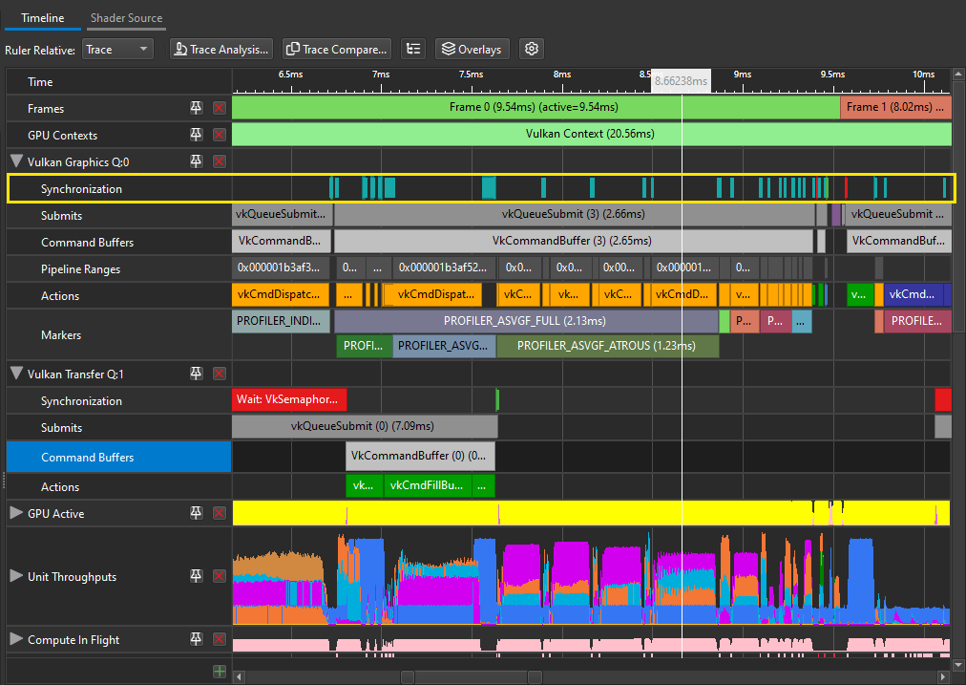Switch to the Shader Source tab
The width and height of the screenshot is (966, 685).
[126, 18]
